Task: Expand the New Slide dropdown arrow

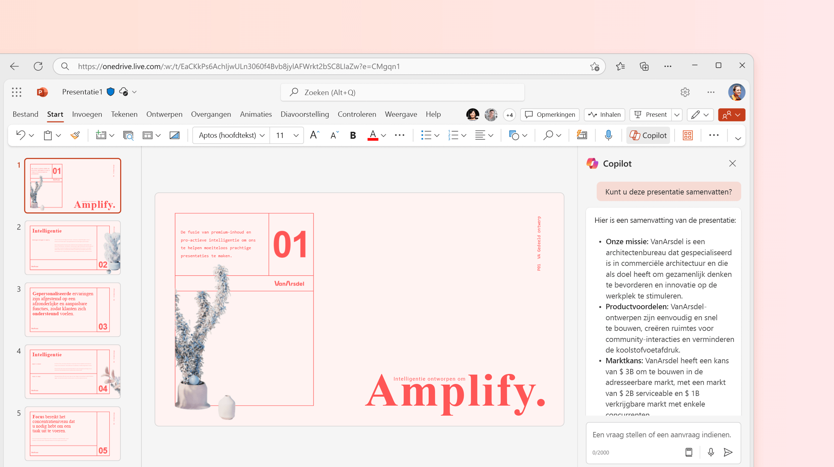Action: pos(112,135)
